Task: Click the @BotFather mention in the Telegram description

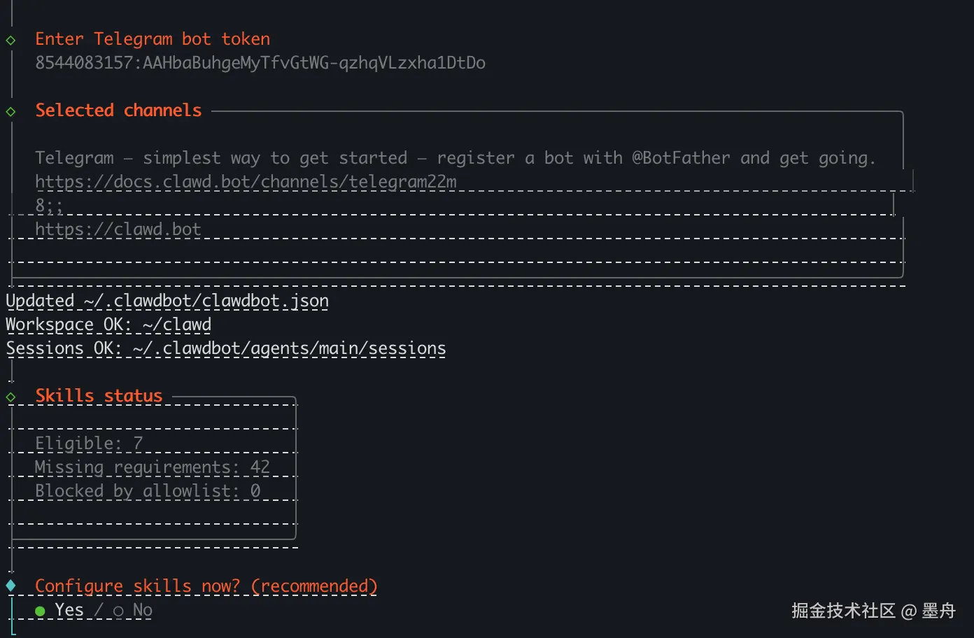Action: coord(681,158)
